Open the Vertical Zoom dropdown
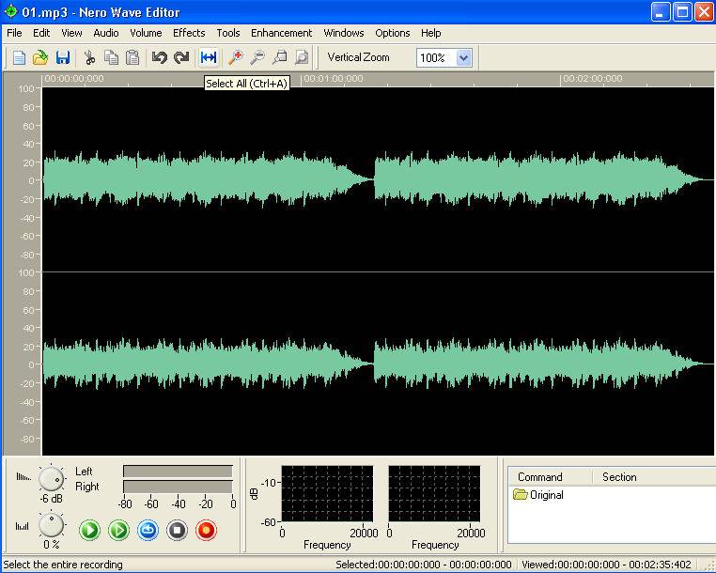Viewport: 716px width, 573px height. (462, 57)
